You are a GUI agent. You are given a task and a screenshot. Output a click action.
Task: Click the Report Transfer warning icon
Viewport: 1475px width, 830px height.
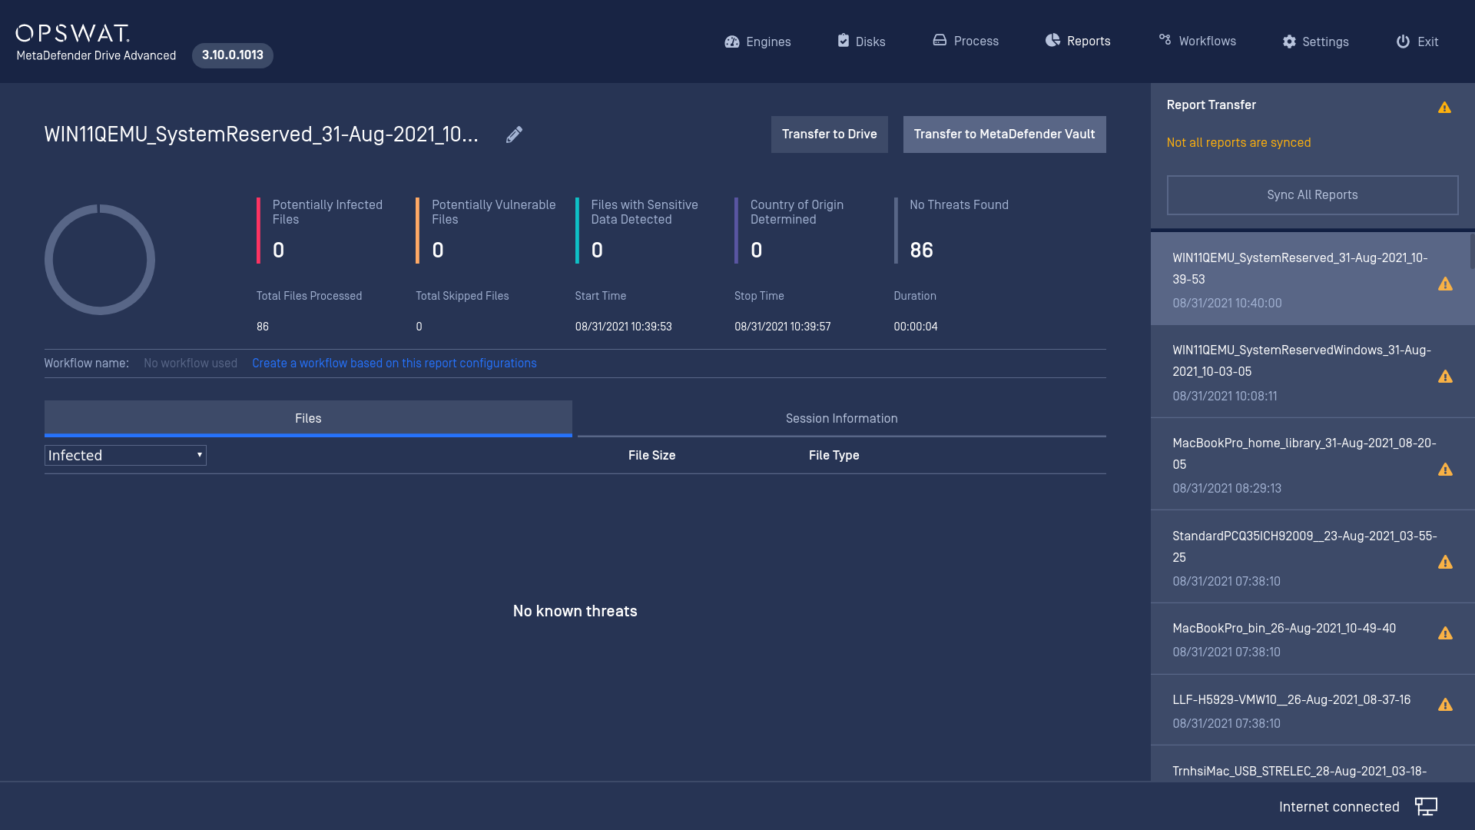[x=1444, y=108]
